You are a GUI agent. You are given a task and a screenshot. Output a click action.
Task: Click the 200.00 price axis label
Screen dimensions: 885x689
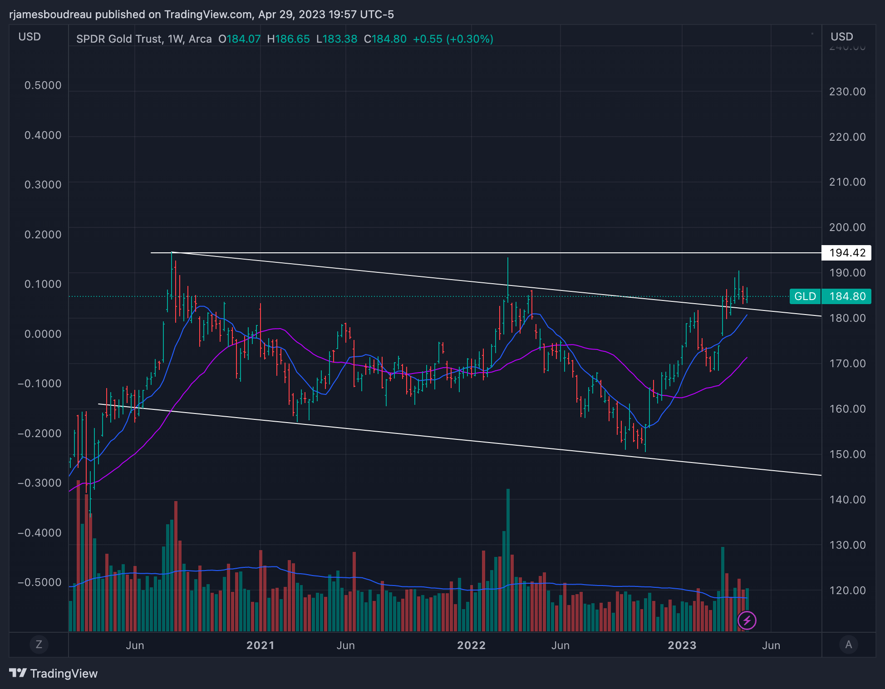coord(847,227)
